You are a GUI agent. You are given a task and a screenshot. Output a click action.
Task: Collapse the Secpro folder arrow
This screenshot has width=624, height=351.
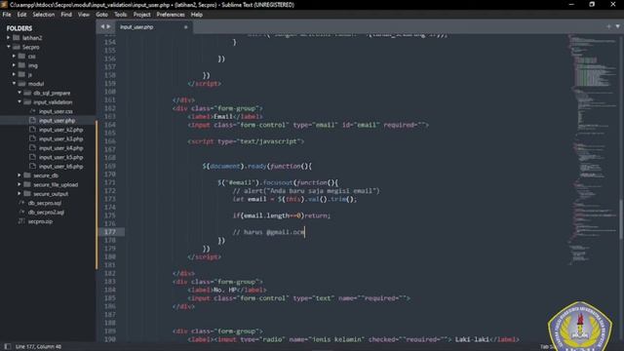pyautogui.click(x=9, y=47)
